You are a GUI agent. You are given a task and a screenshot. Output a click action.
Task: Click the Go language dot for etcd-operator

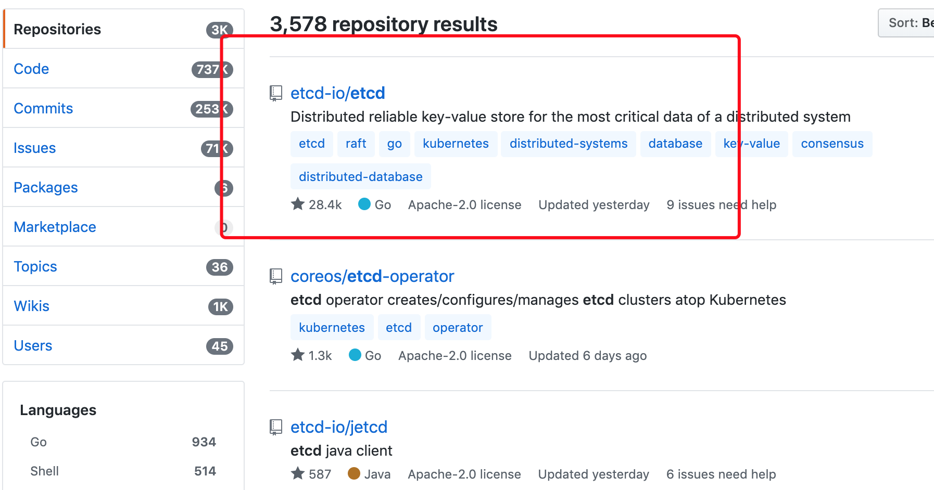pos(355,355)
